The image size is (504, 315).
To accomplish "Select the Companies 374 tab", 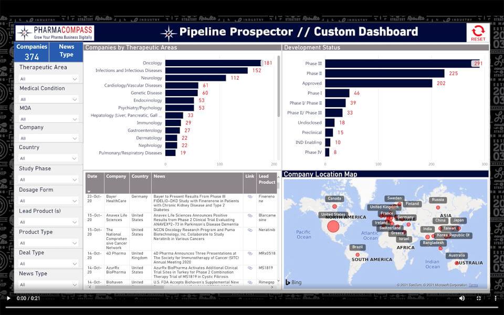I will pyautogui.click(x=32, y=52).
